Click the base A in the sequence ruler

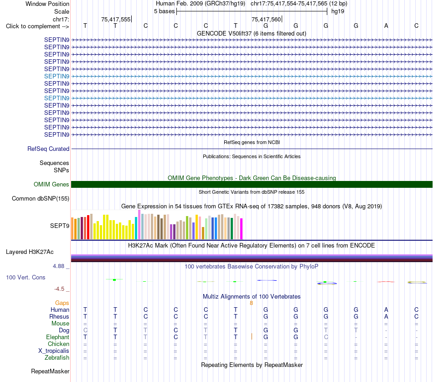[x=386, y=26]
